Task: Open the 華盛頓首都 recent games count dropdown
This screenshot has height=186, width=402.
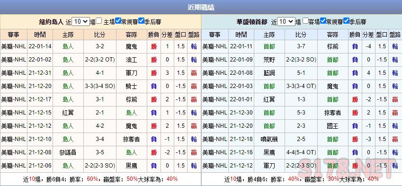Action: (286, 21)
